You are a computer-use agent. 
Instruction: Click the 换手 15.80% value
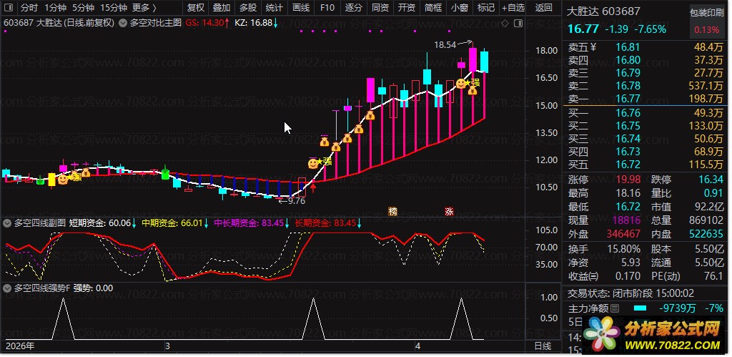[623, 249]
